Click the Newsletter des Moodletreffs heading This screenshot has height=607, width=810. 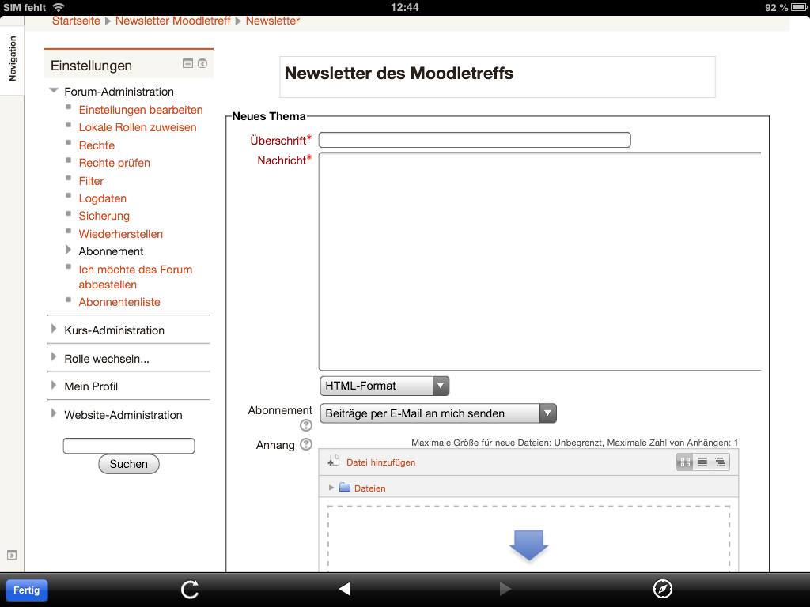pos(399,74)
